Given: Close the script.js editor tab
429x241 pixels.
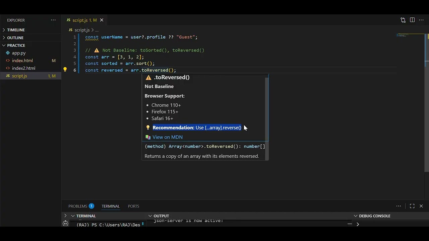Looking at the screenshot, I should [102, 20].
